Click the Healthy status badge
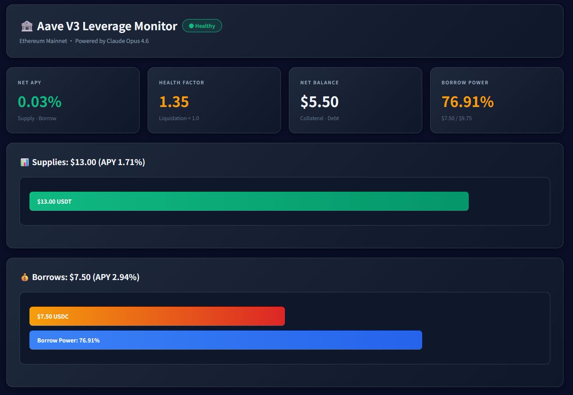This screenshot has height=395, width=573. [202, 26]
